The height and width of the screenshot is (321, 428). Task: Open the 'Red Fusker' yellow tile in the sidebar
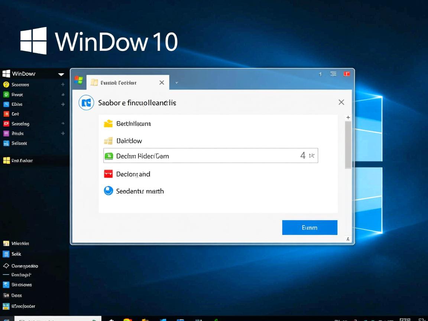click(6, 160)
